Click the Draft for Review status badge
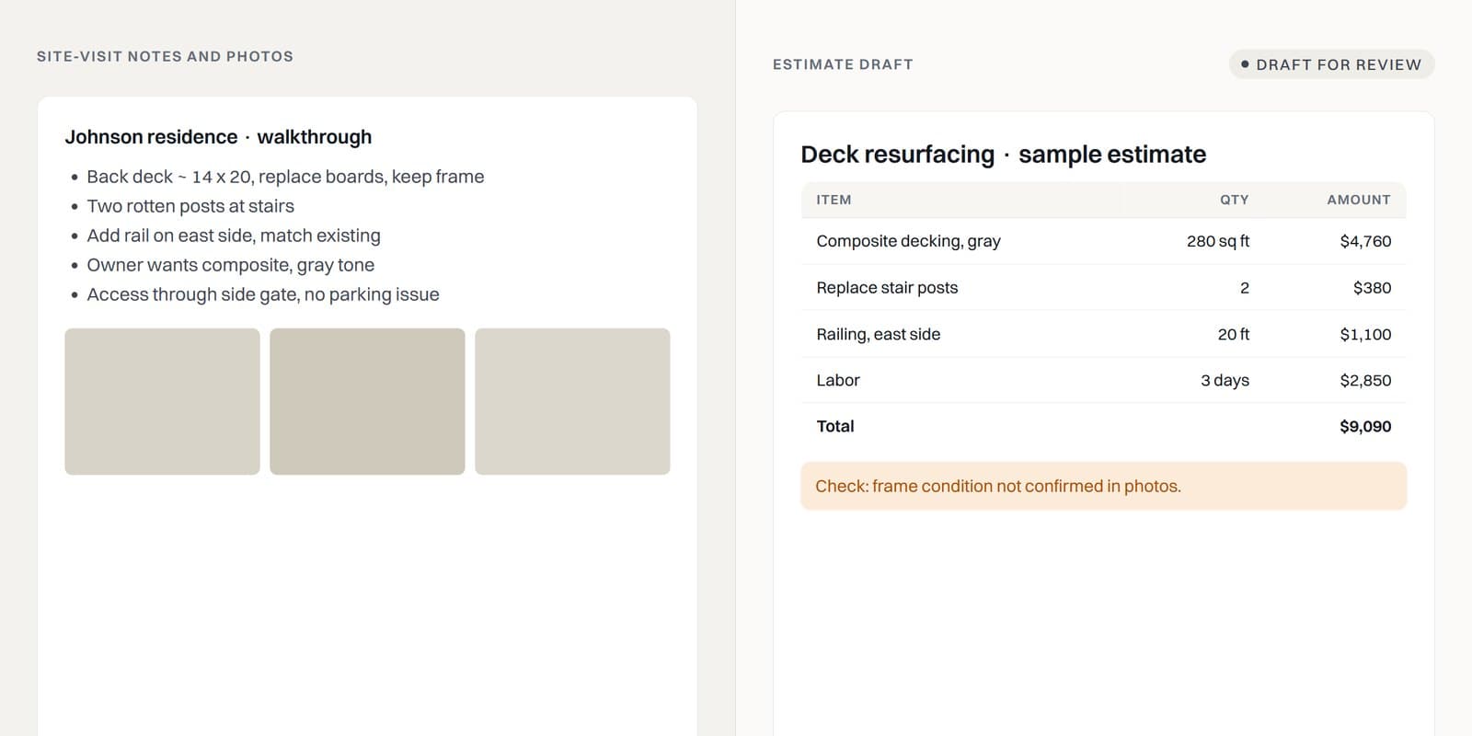This screenshot has width=1472, height=736. (x=1331, y=64)
